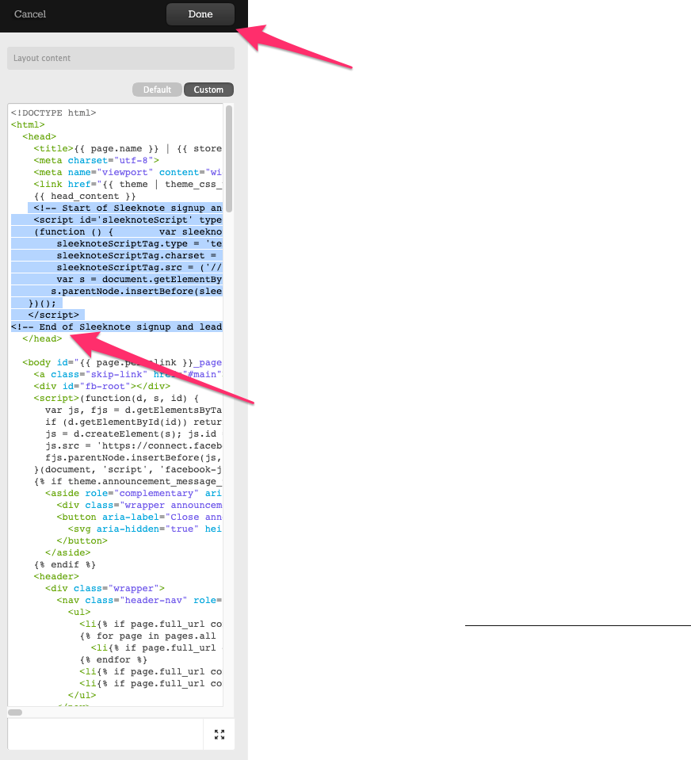Click the <body id= line

coord(122,362)
